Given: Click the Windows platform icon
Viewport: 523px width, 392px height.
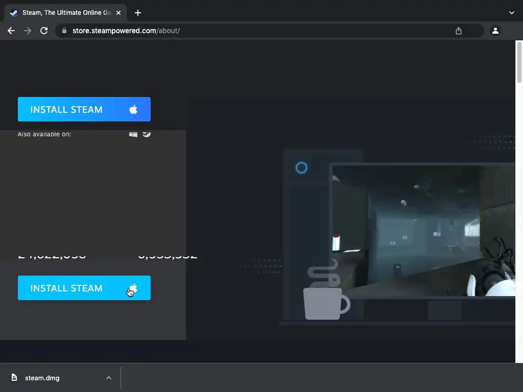Looking at the screenshot, I should pyautogui.click(x=133, y=134).
